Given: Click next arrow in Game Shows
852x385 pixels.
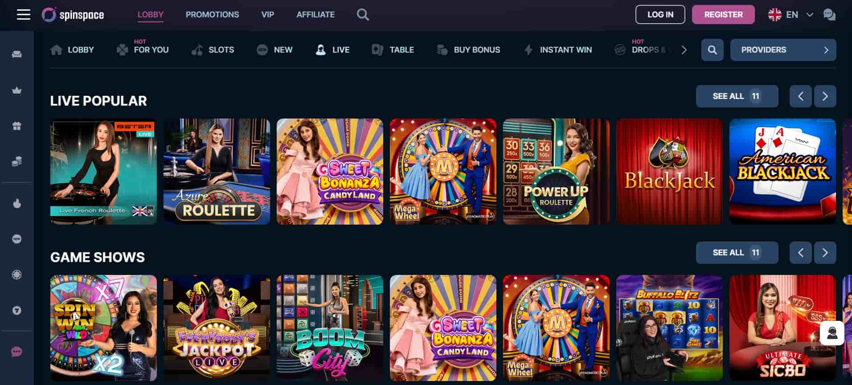Looking at the screenshot, I should coord(825,253).
